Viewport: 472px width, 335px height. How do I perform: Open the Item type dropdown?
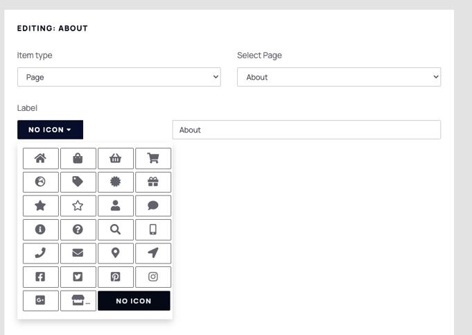pyautogui.click(x=119, y=77)
